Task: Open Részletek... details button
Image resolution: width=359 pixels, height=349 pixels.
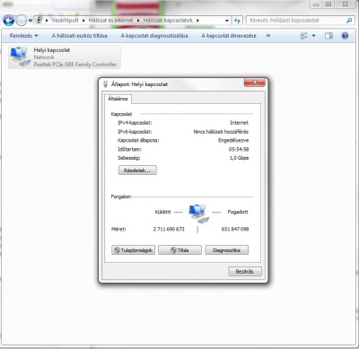Action: coord(137,170)
